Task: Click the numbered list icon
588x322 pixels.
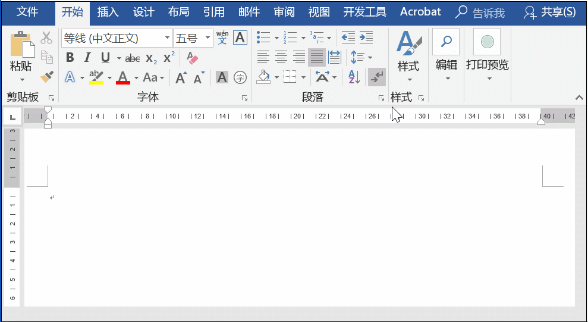Action: (x=290, y=37)
